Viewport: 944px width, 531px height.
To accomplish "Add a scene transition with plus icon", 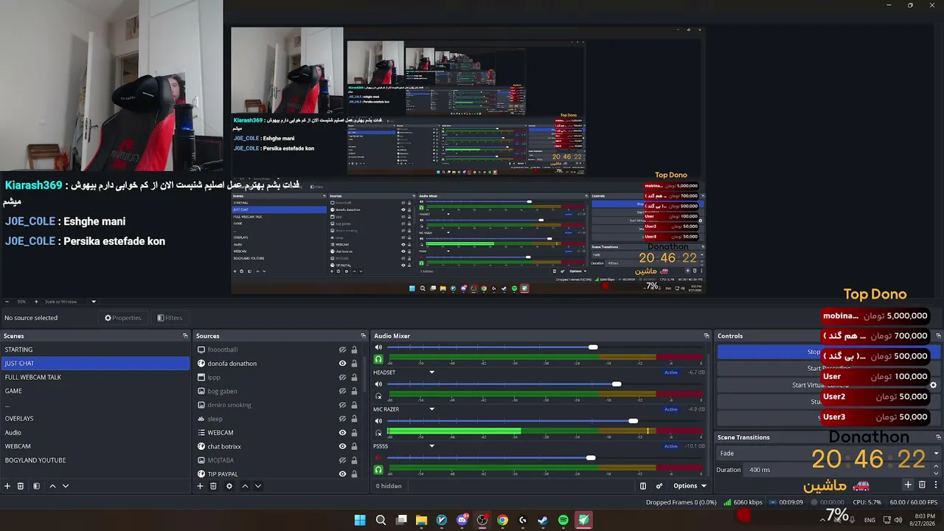I will click(x=908, y=485).
